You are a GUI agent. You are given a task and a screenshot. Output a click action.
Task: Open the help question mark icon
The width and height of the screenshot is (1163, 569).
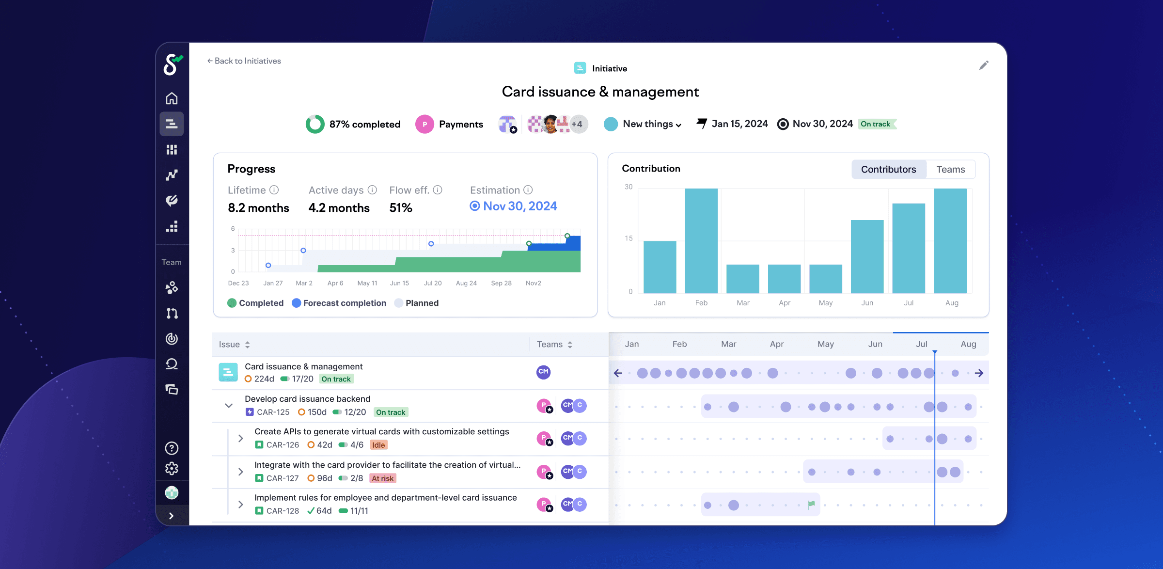(x=172, y=448)
